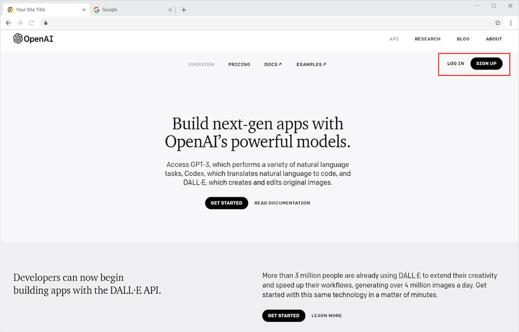Bookmark page with star icon
519x332 pixels.
point(498,23)
